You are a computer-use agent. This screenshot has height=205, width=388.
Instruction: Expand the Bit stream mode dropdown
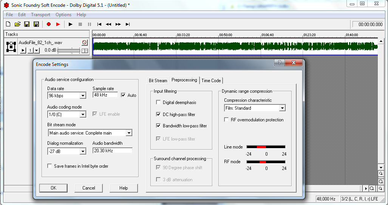click(x=129, y=133)
